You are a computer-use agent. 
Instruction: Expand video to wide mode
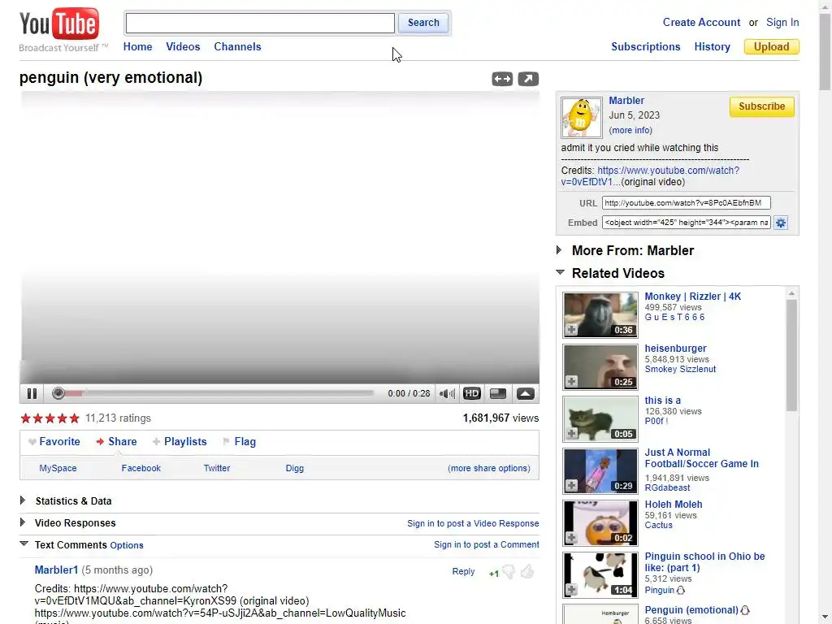(x=502, y=79)
